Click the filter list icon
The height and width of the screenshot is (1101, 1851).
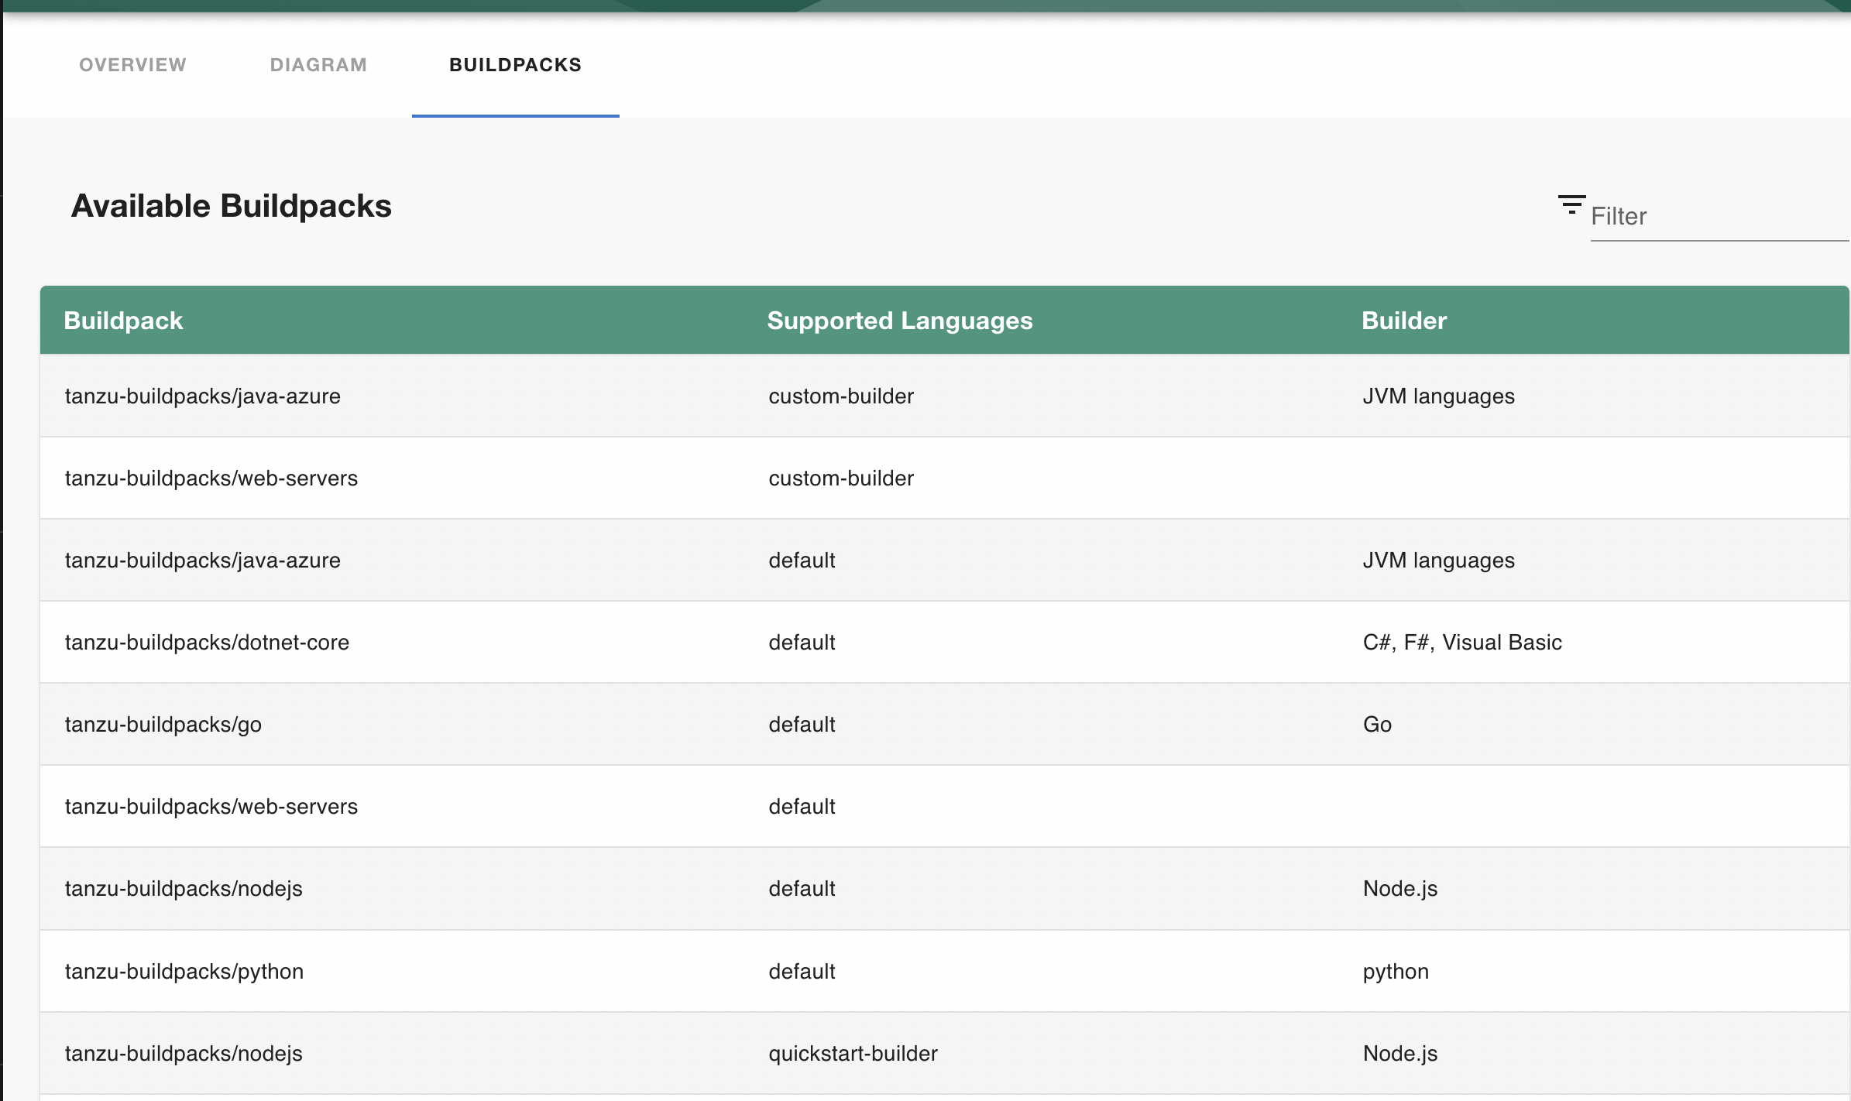[x=1571, y=204]
